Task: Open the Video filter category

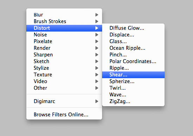Action: tap(64, 81)
